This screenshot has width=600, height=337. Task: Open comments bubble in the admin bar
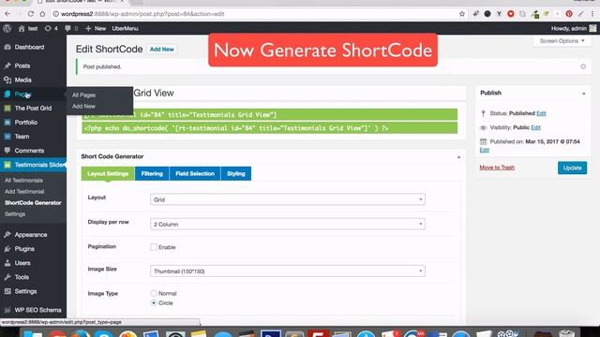71,28
